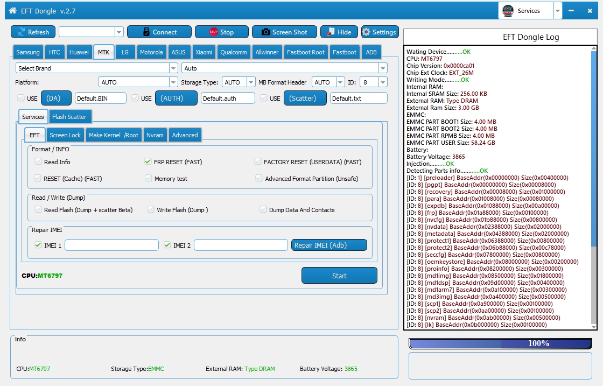Click the home icon in title bar
Image resolution: width=603 pixels, height=386 pixels.
pyautogui.click(x=13, y=11)
